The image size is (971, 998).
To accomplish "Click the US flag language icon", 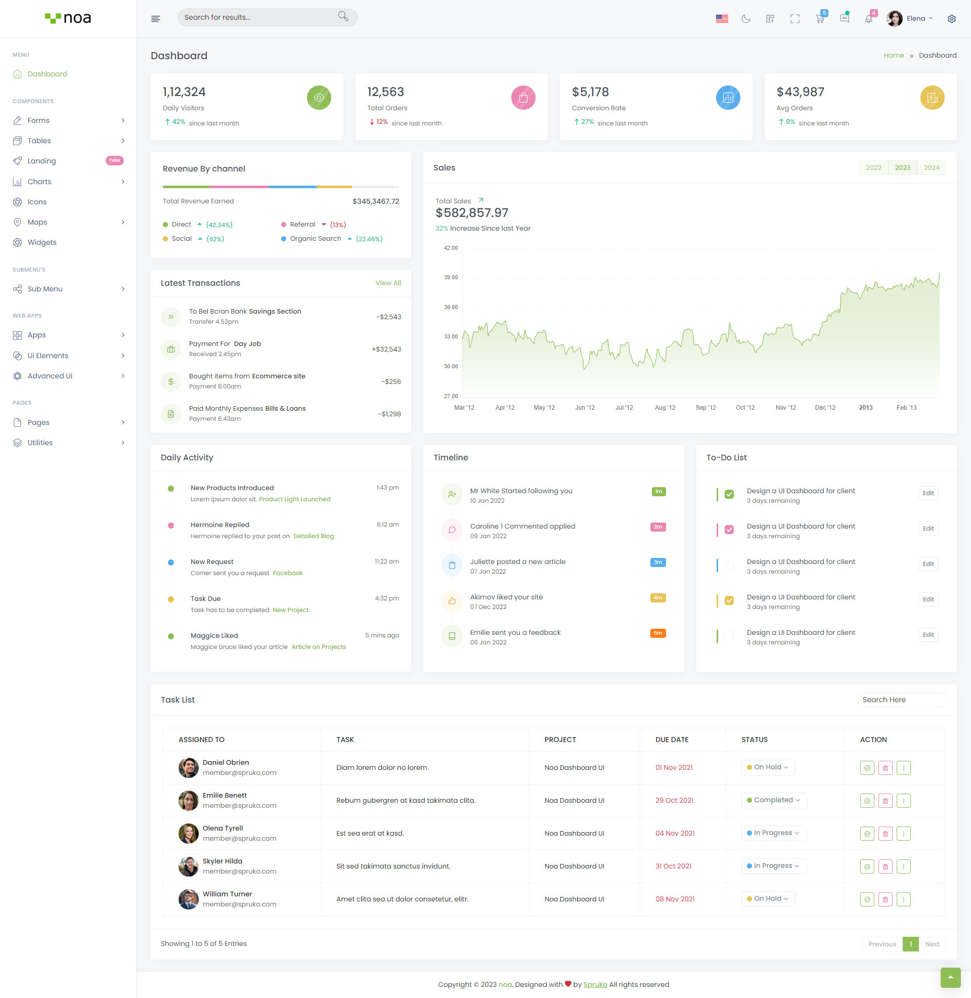I will (x=722, y=19).
